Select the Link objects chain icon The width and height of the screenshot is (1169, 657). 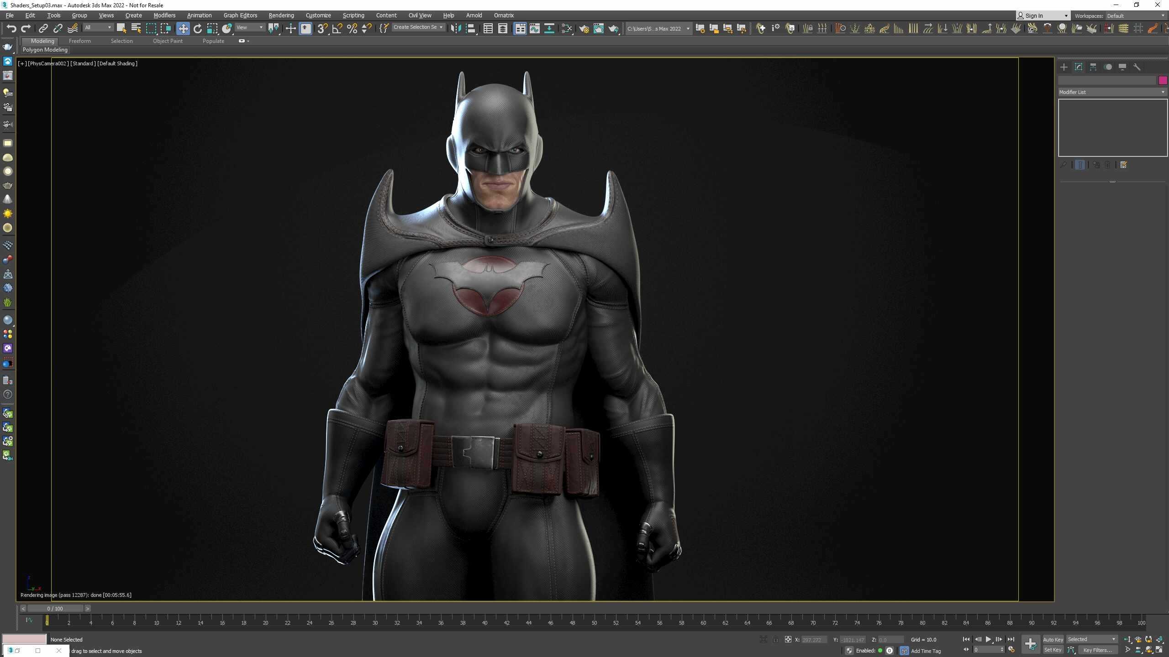(x=43, y=29)
